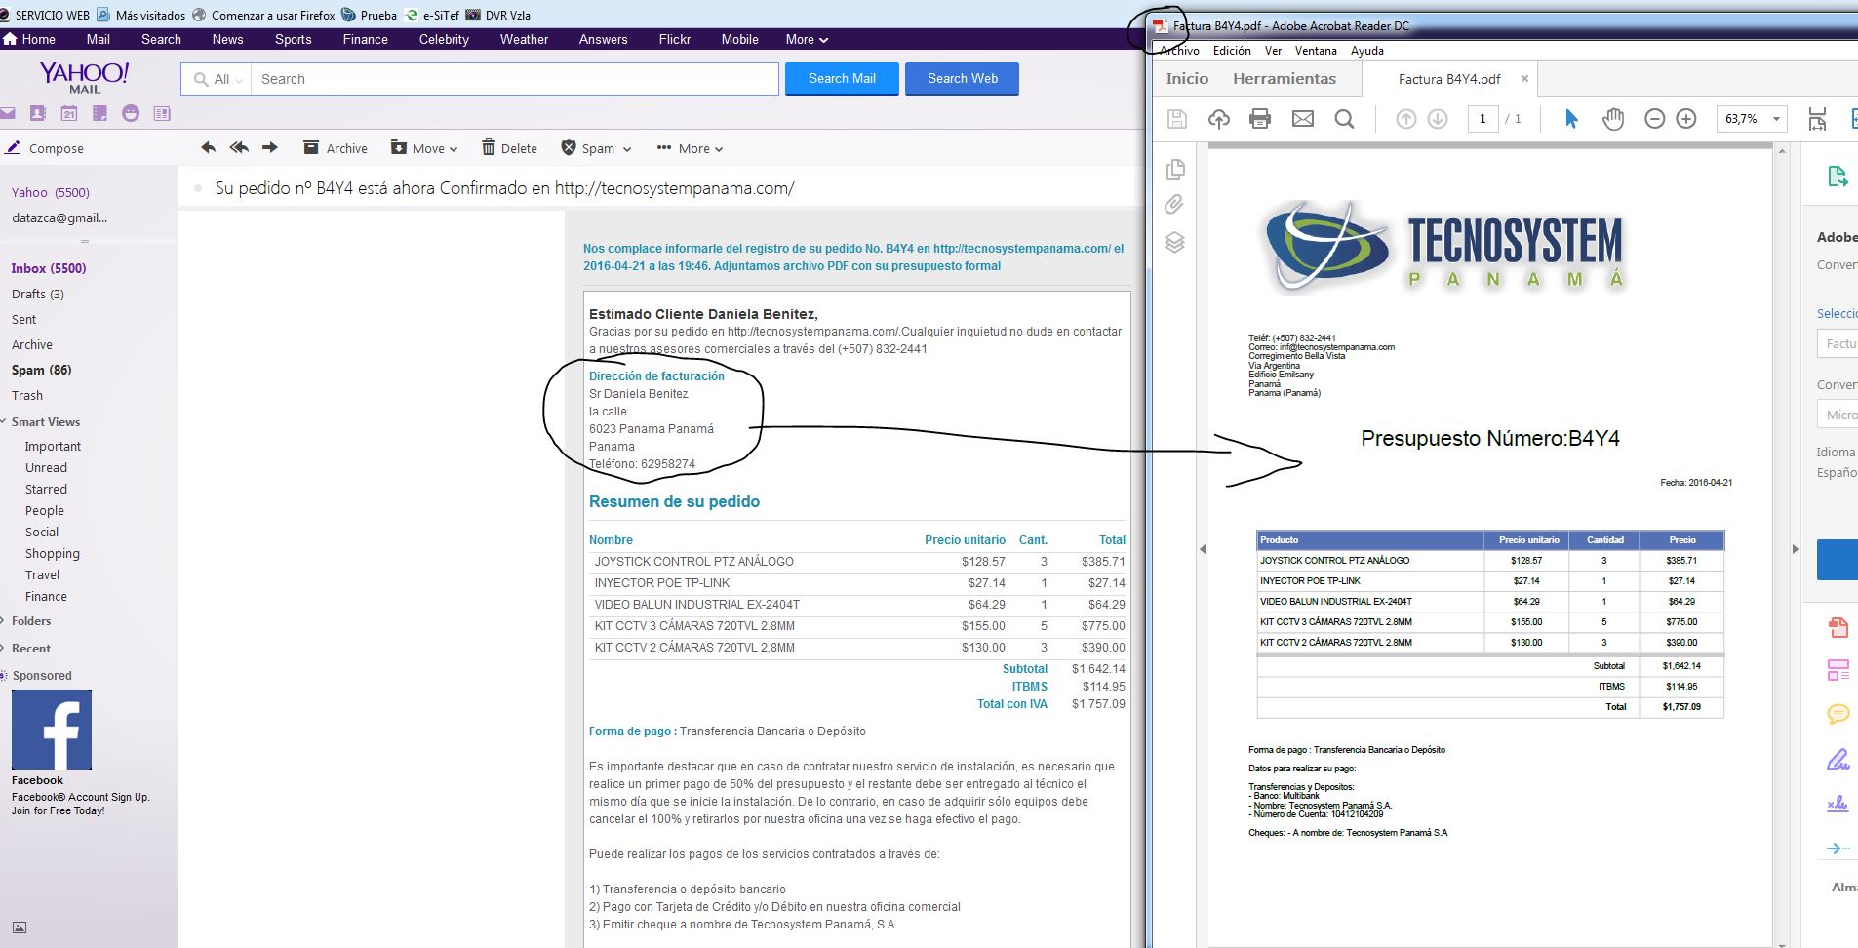
Task: Expand the Folders section in sidebar
Action: coord(4,620)
